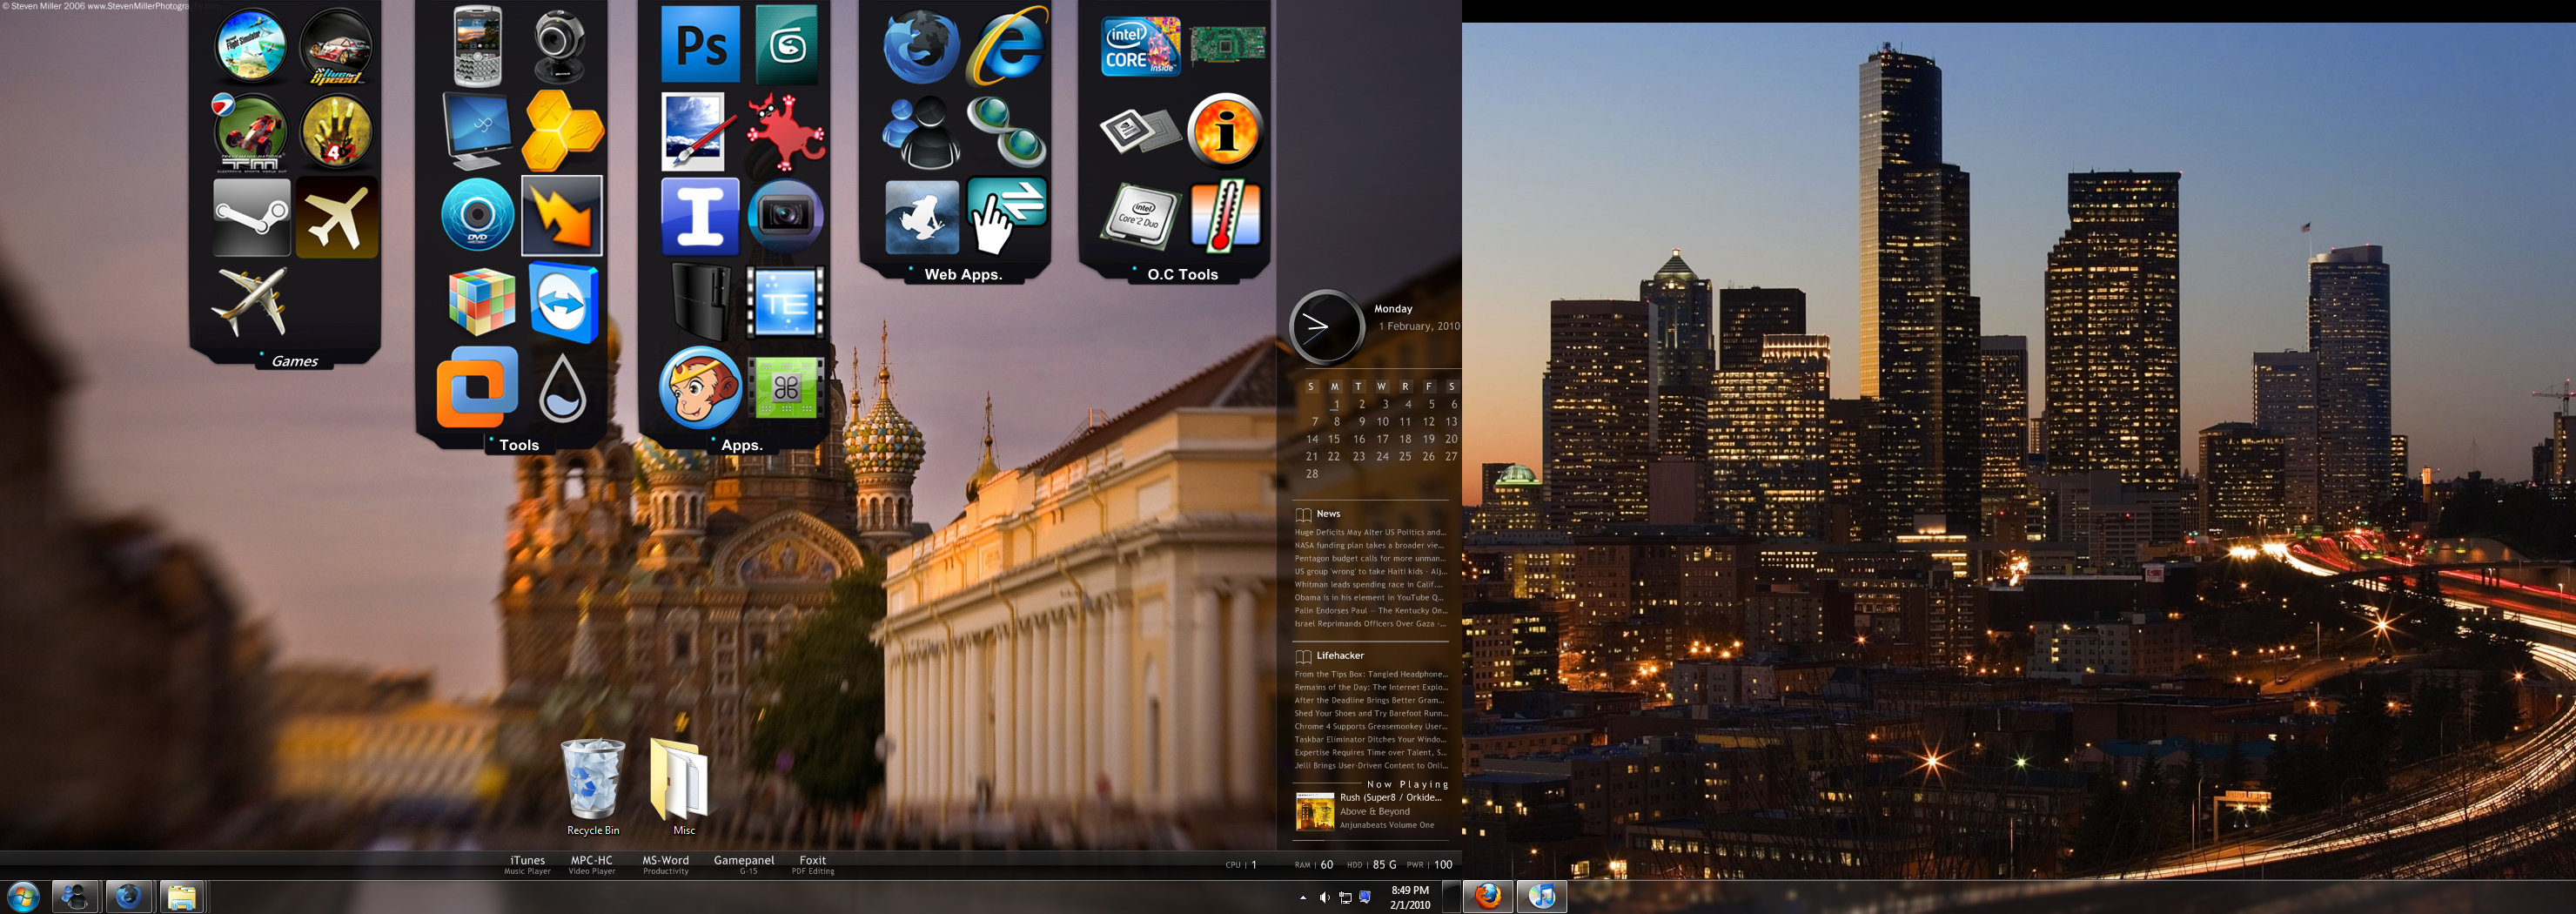The image size is (2576, 914).
Task: Open the Core 2 Duo processor icon
Action: coord(1140,217)
